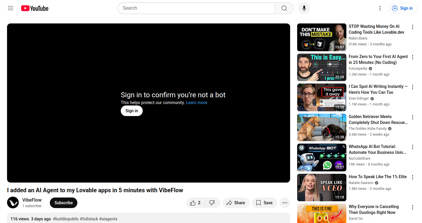Start voice search with the microphone
The width and height of the screenshot is (422, 223).
(x=304, y=8)
